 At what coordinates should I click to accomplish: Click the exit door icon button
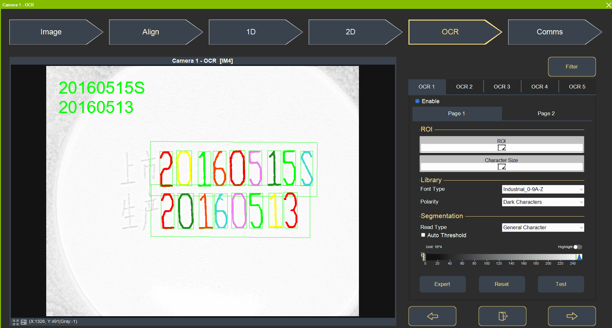click(x=502, y=316)
